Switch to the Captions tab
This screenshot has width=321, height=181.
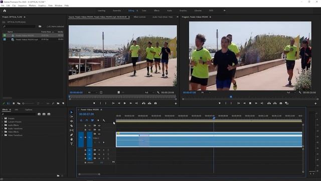coord(29,110)
